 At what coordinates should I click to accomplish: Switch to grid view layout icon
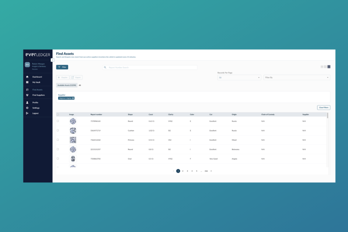[x=322, y=67]
